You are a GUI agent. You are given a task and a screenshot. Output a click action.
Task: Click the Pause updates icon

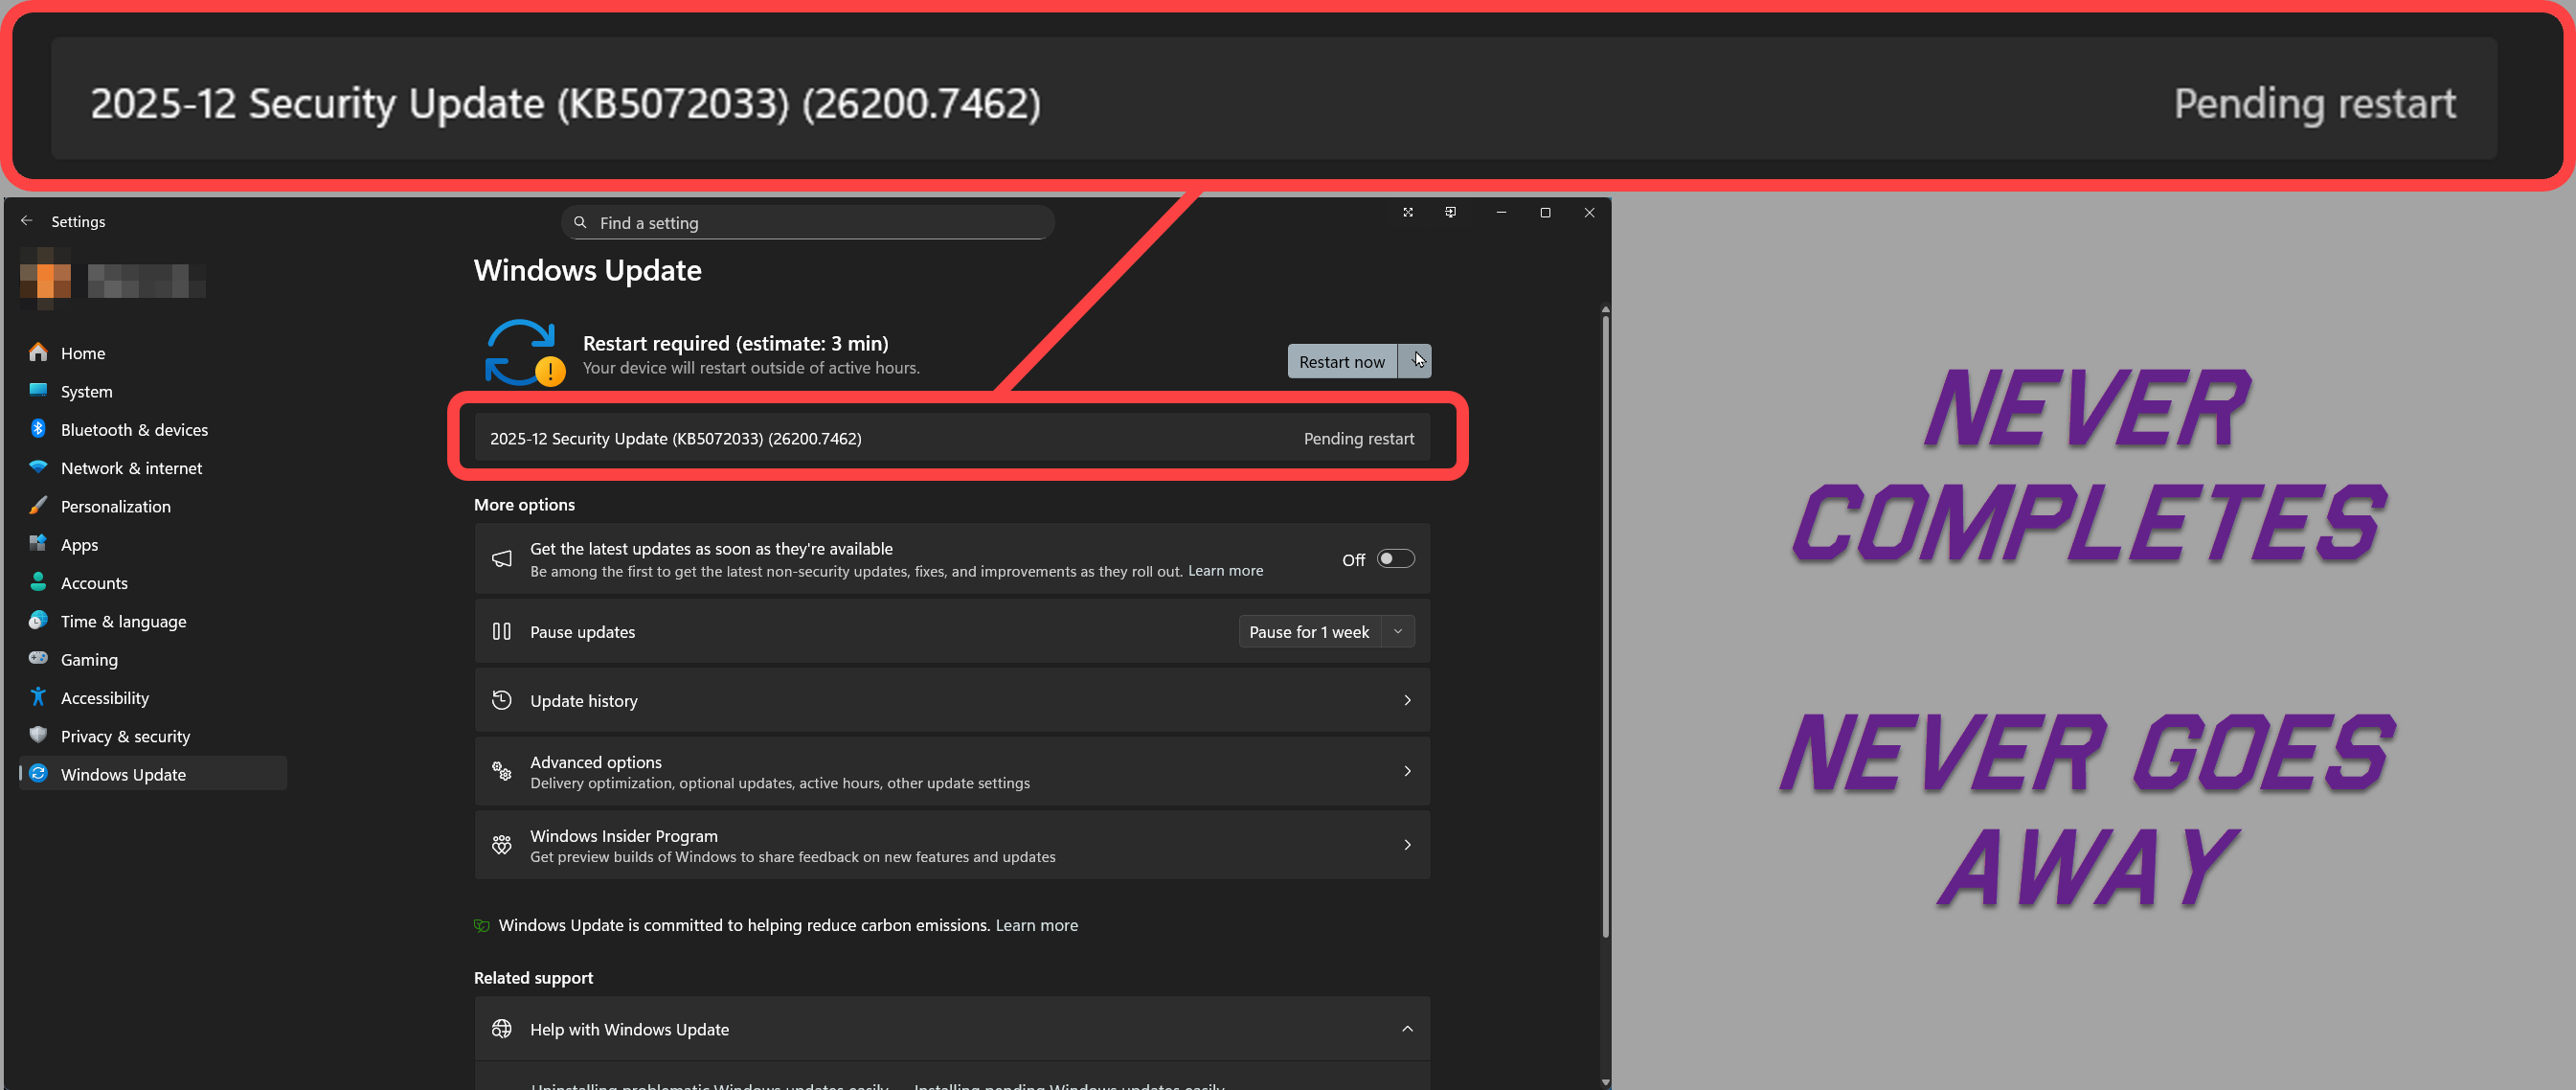point(502,631)
